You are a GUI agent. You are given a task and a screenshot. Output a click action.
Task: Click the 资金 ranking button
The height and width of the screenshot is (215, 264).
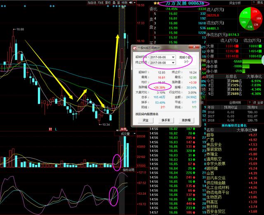(x=146, y=120)
